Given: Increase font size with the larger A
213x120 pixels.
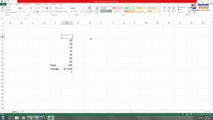Looking at the screenshot, I should (36, 8).
